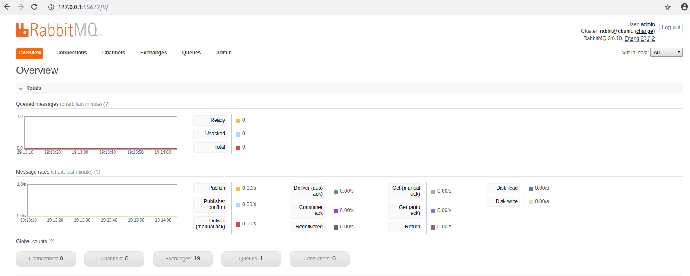
Task: Open help (?) for Queued messages
Action: [106, 104]
